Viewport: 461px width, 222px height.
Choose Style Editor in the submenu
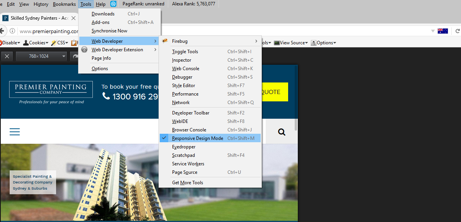pyautogui.click(x=183, y=86)
